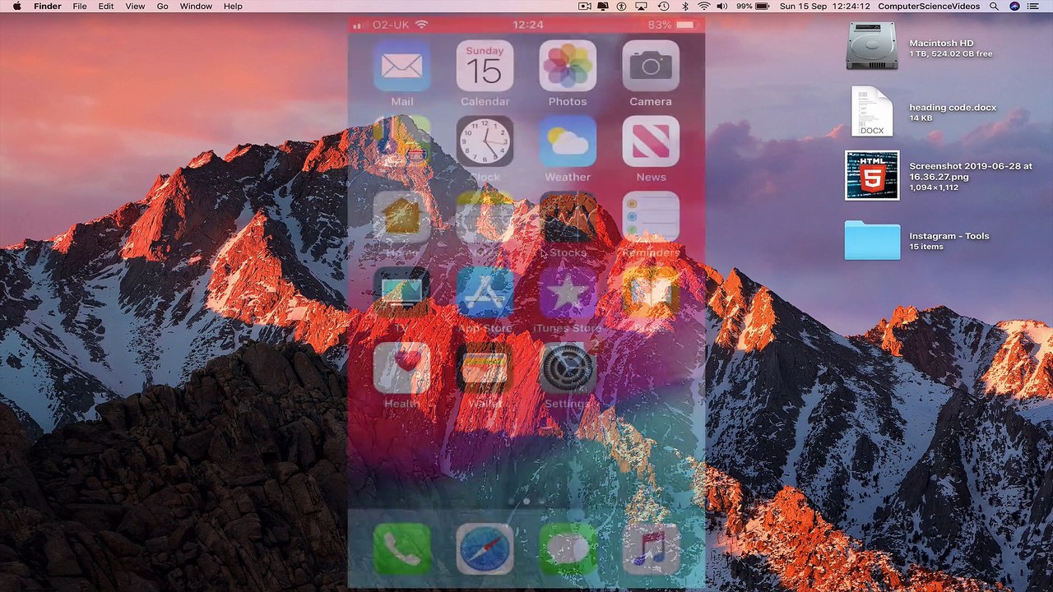Open the iPhone Settings app icon
The image size is (1053, 592).
click(x=568, y=368)
